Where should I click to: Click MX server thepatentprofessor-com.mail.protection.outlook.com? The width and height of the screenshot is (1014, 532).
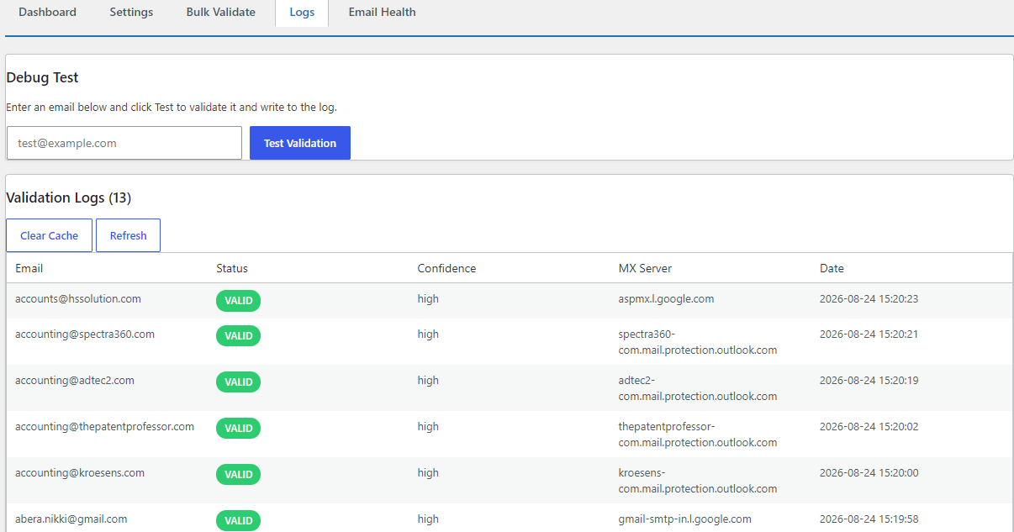tap(698, 435)
